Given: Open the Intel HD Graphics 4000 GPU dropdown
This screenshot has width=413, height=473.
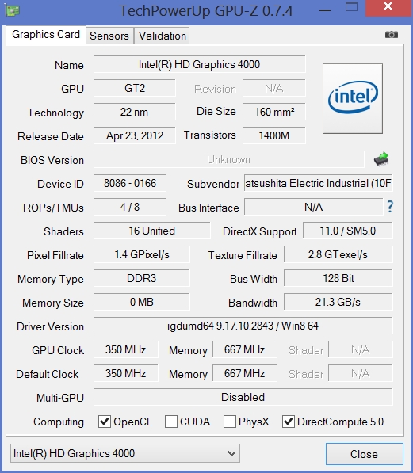Looking at the screenshot, I should [125, 453].
